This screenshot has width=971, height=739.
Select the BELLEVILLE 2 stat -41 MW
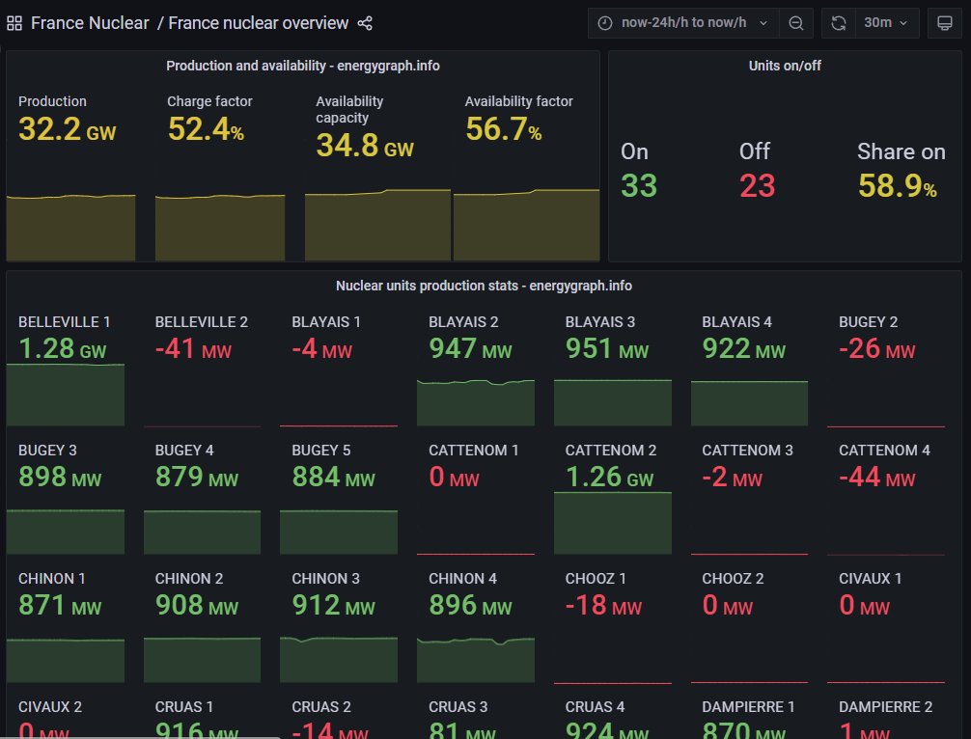click(193, 348)
